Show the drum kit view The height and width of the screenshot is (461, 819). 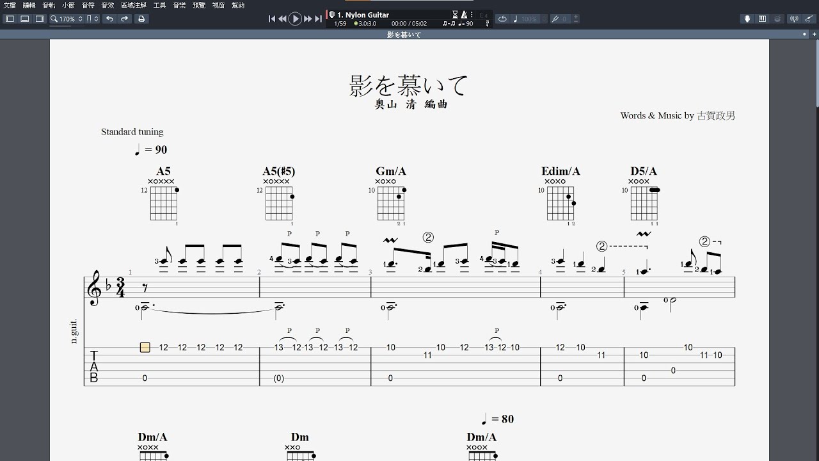tap(777, 19)
